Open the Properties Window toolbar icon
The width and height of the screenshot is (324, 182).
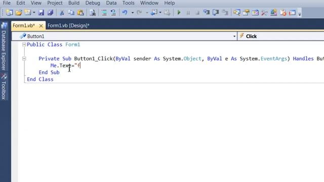tap(246, 13)
